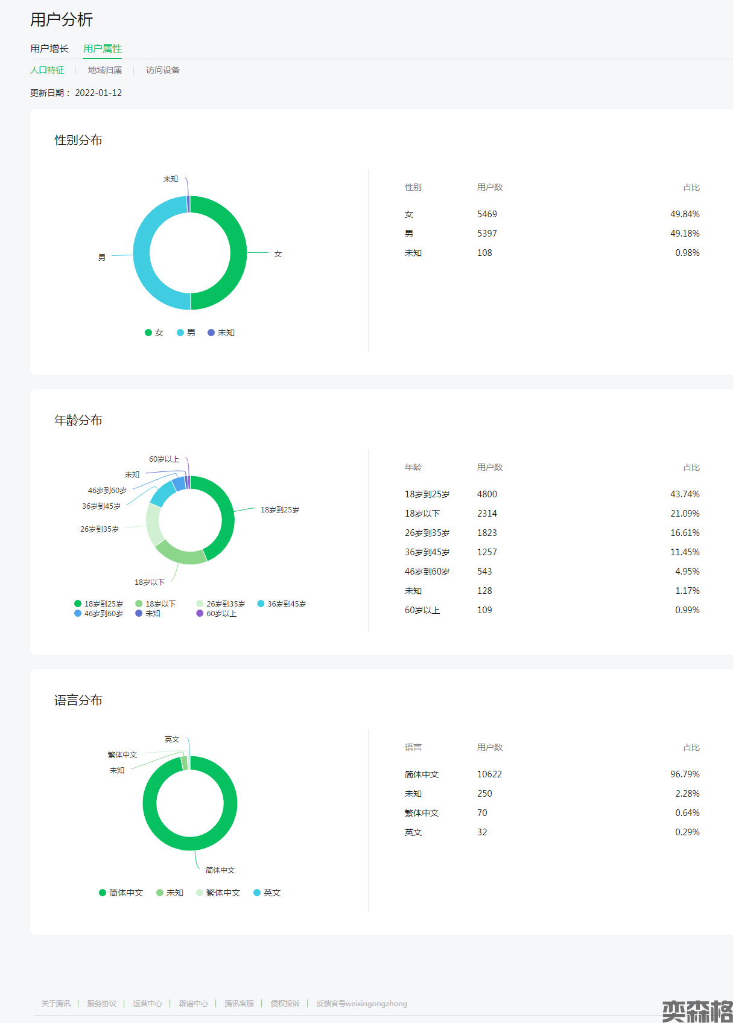Select the 人口特征 sub-tab
Image resolution: width=733 pixels, height=1023 pixels.
coord(47,70)
